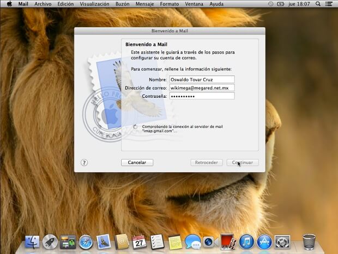
Task: Open Reminders checklist icon in Dock
Action: pos(157,241)
